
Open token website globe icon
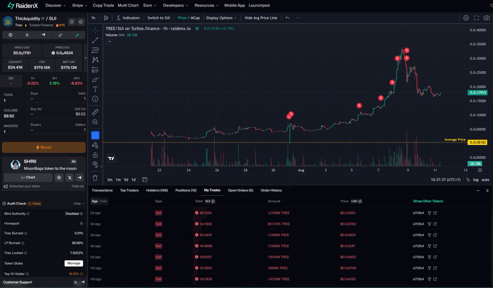[10, 35]
